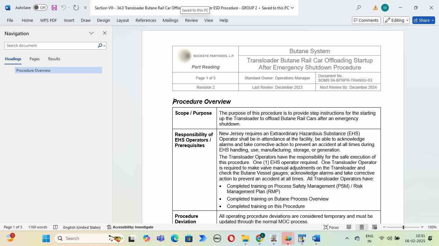Switch to the Pages tab in Navigation

(x=34, y=59)
